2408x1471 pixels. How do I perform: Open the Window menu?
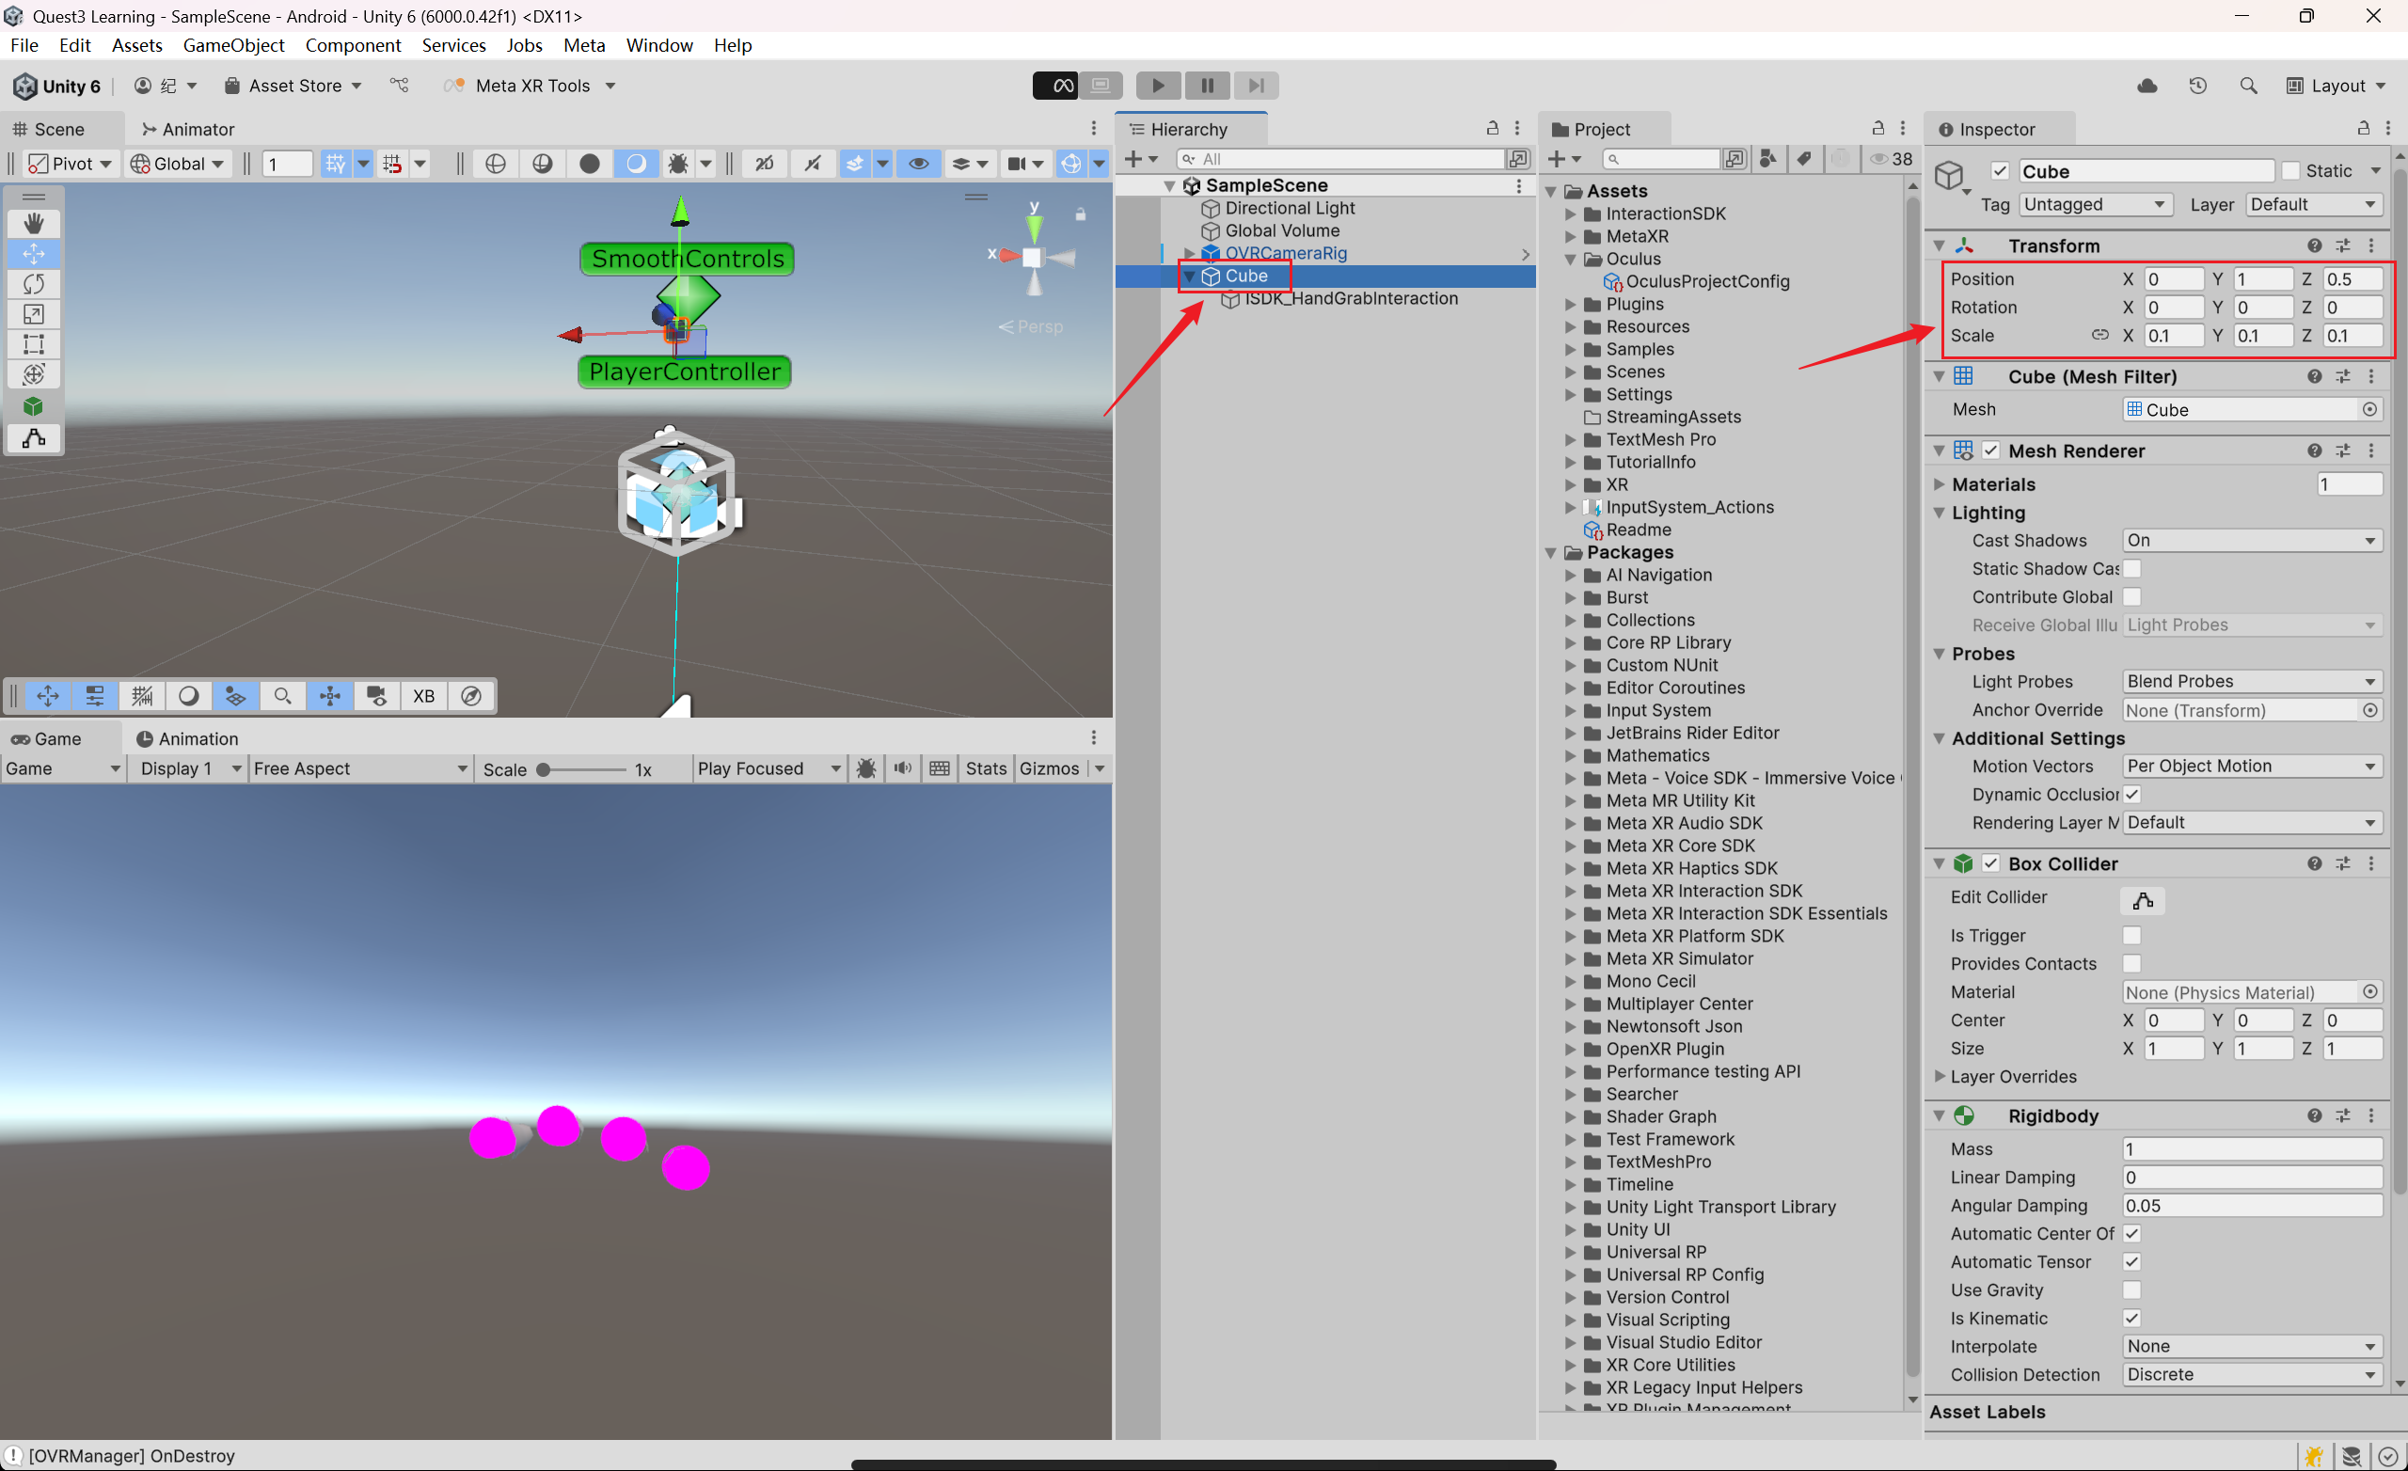(x=658, y=45)
